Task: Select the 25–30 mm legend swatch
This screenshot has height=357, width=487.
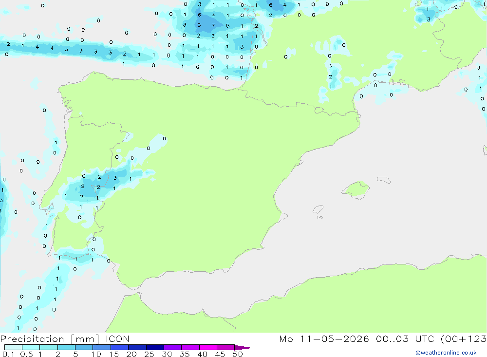Action: (x=155, y=347)
